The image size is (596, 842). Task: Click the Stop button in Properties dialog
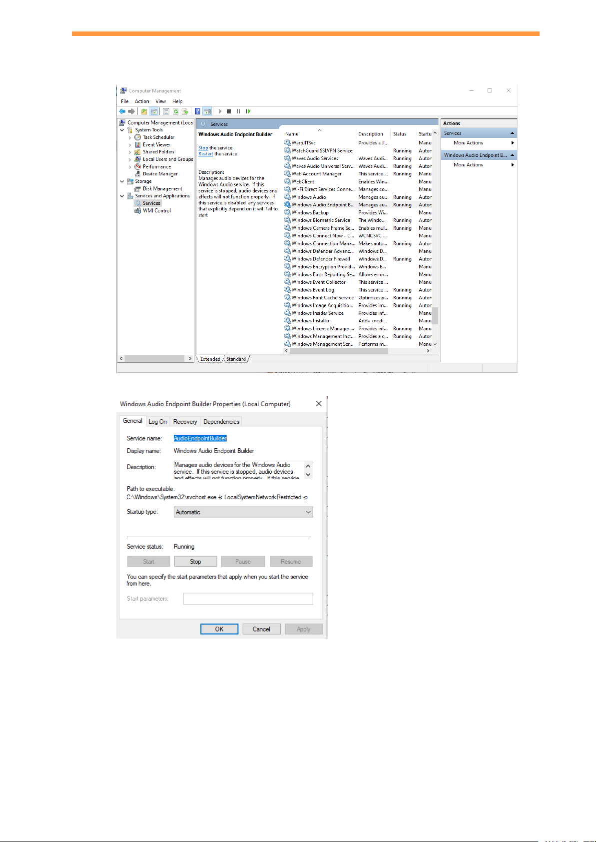(195, 562)
